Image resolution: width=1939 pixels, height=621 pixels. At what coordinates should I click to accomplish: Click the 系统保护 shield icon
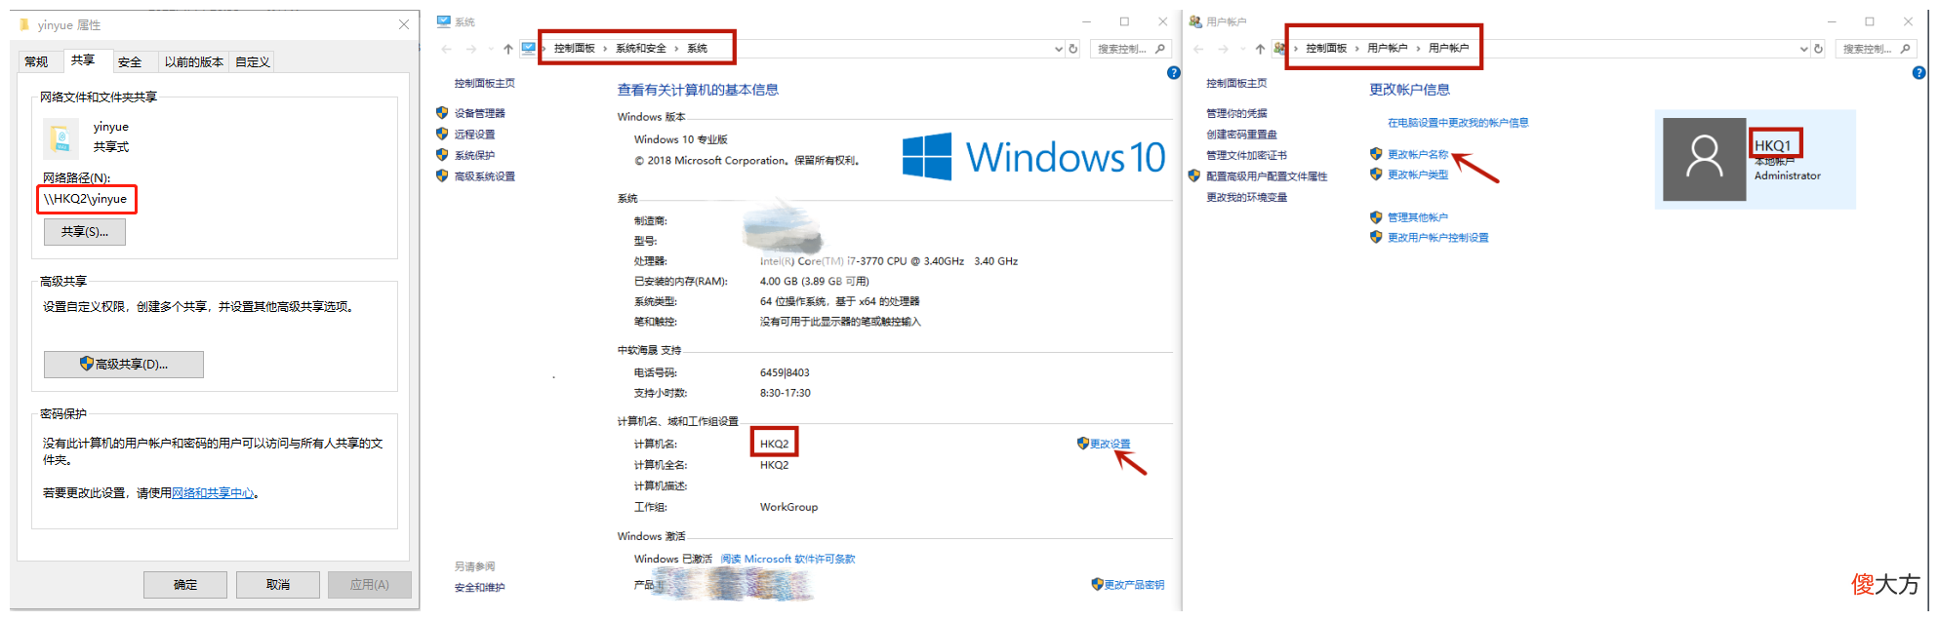point(442,155)
